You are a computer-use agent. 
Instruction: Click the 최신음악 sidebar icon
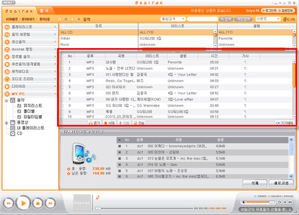(7, 42)
